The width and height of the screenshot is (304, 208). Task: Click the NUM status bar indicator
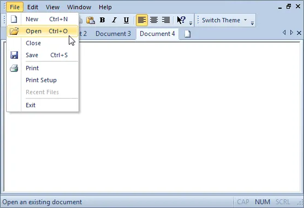point(263,202)
